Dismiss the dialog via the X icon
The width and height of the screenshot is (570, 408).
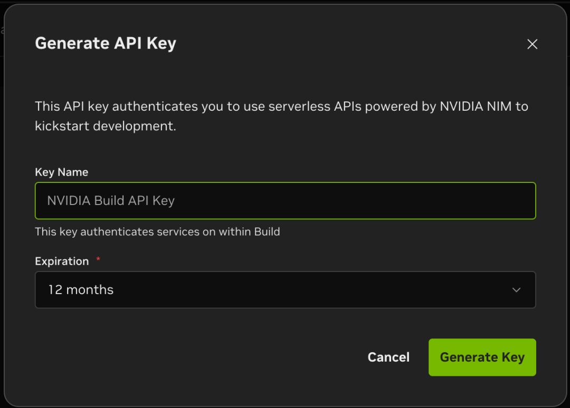532,44
